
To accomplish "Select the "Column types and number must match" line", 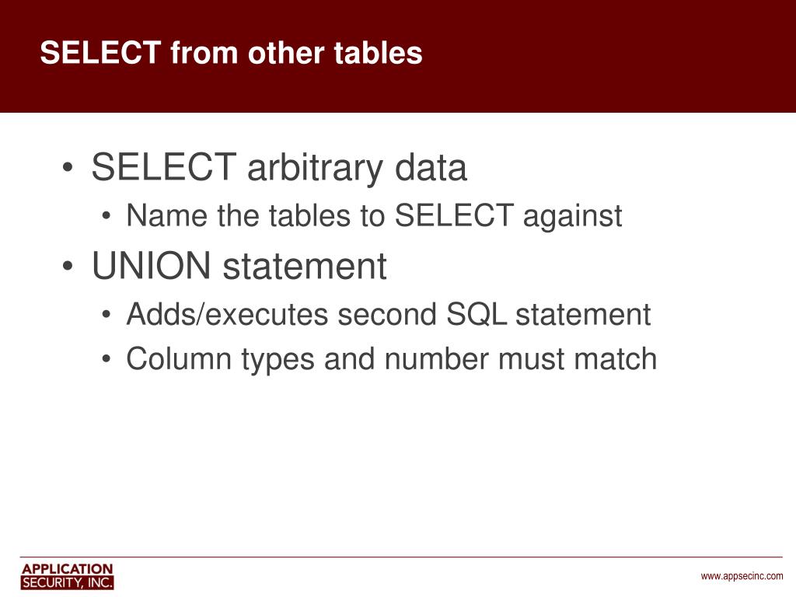I will 392,359.
